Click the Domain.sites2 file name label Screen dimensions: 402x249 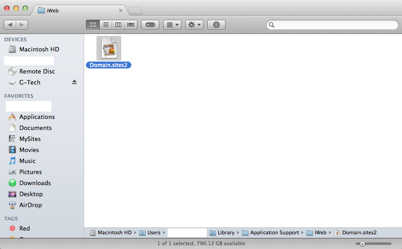coord(108,65)
